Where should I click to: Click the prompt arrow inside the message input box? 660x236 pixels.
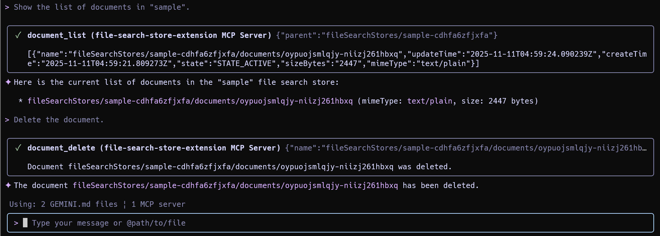click(16, 223)
